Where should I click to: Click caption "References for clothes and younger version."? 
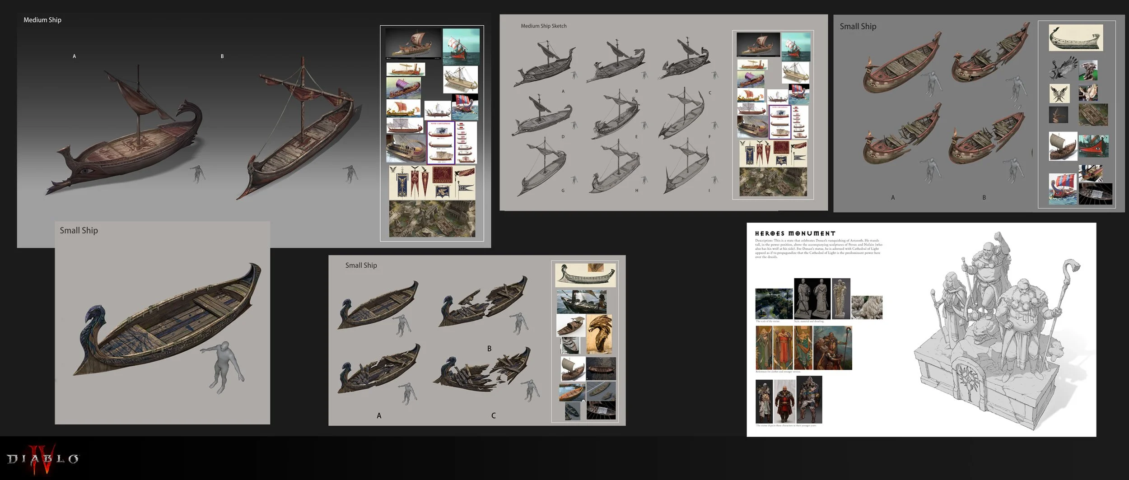point(778,372)
